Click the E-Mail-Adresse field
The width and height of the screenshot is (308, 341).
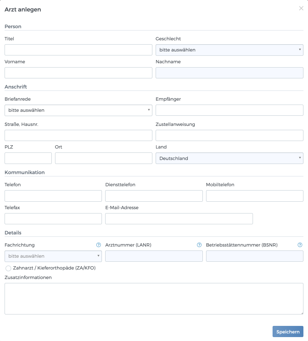coord(179,219)
